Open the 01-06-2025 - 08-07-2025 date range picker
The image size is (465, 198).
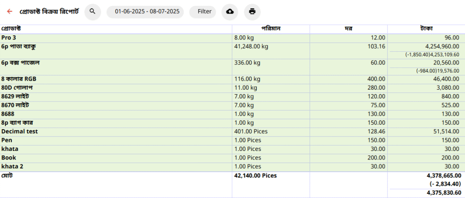click(145, 11)
